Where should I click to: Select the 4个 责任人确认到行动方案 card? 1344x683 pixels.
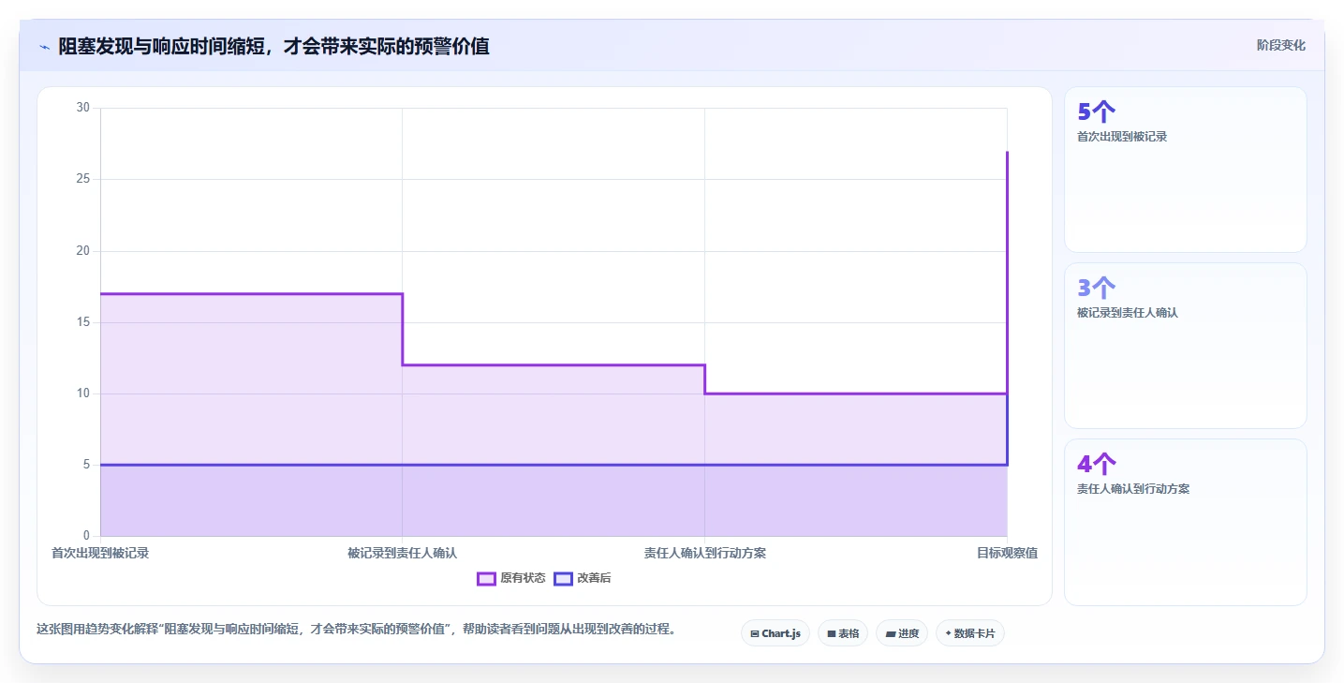pyautogui.click(x=1185, y=523)
